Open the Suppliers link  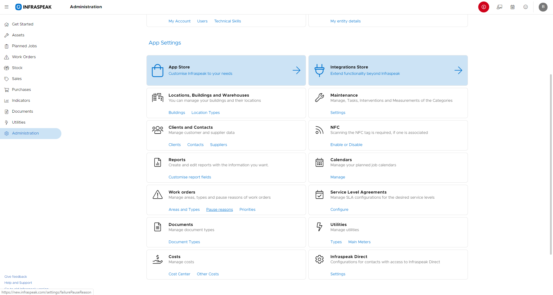point(218,145)
